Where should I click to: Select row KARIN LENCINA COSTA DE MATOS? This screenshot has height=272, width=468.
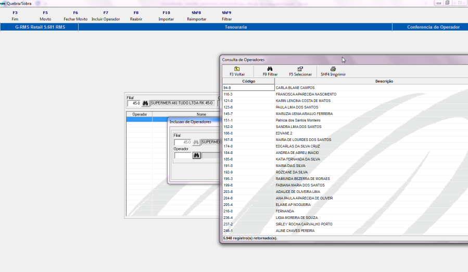[x=345, y=101]
